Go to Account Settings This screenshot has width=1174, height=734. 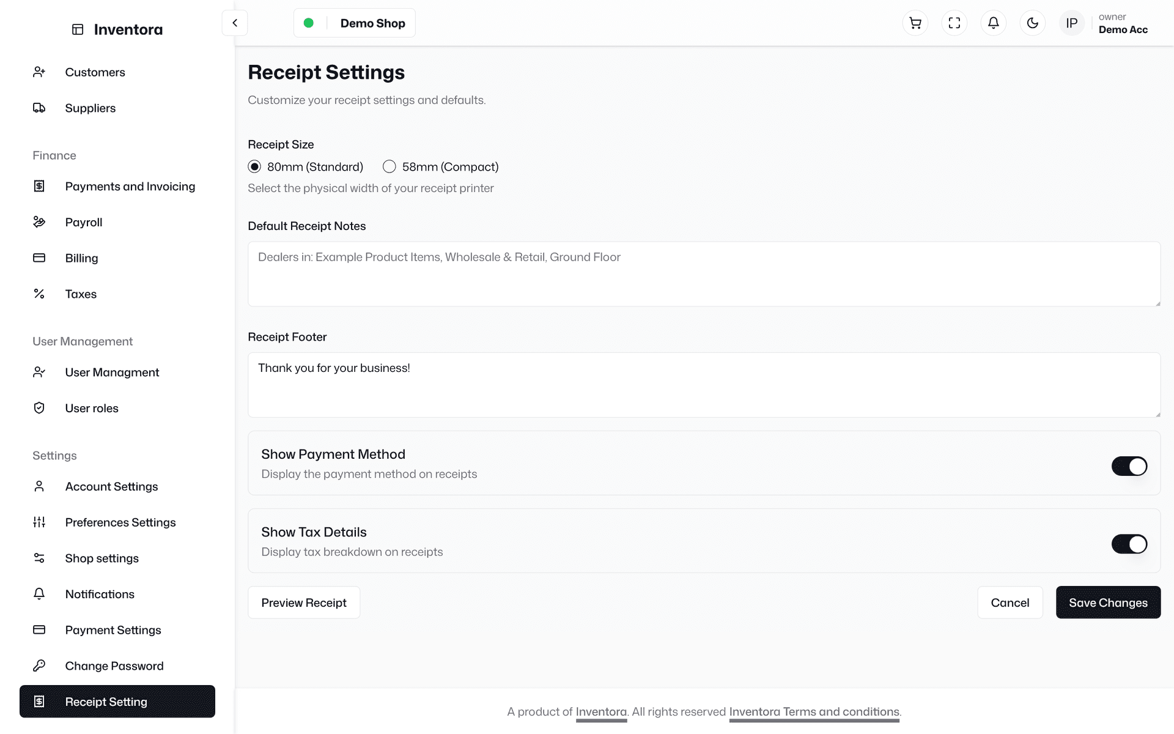117,486
